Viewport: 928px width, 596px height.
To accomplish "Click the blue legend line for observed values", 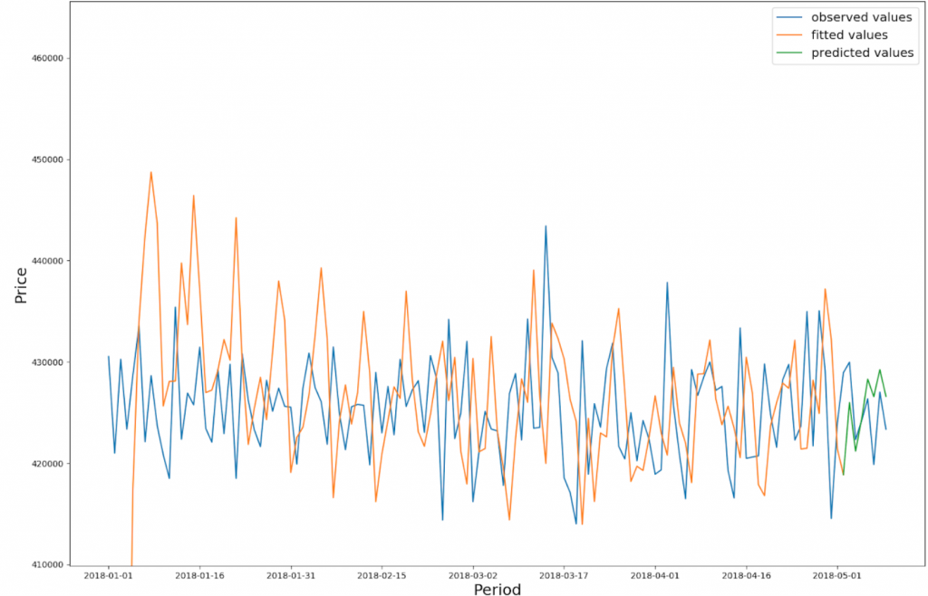I will (x=789, y=18).
